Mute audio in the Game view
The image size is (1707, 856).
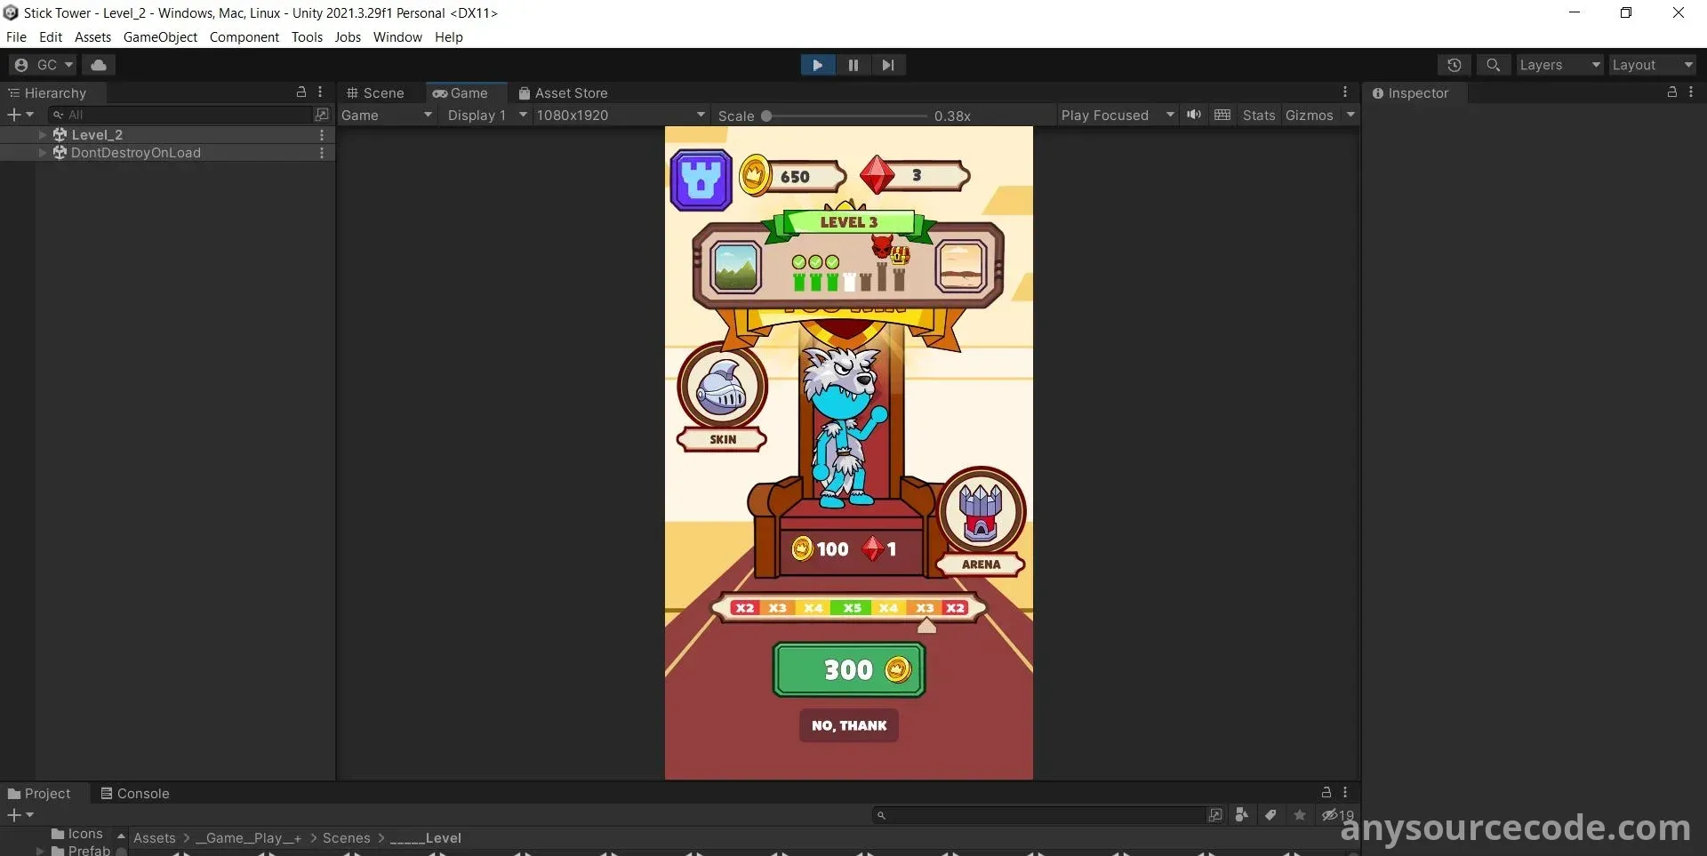point(1194,115)
